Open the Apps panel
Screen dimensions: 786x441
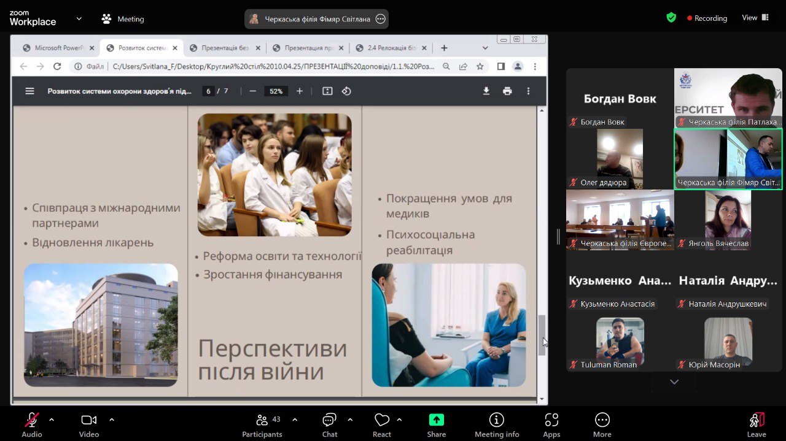pos(551,424)
